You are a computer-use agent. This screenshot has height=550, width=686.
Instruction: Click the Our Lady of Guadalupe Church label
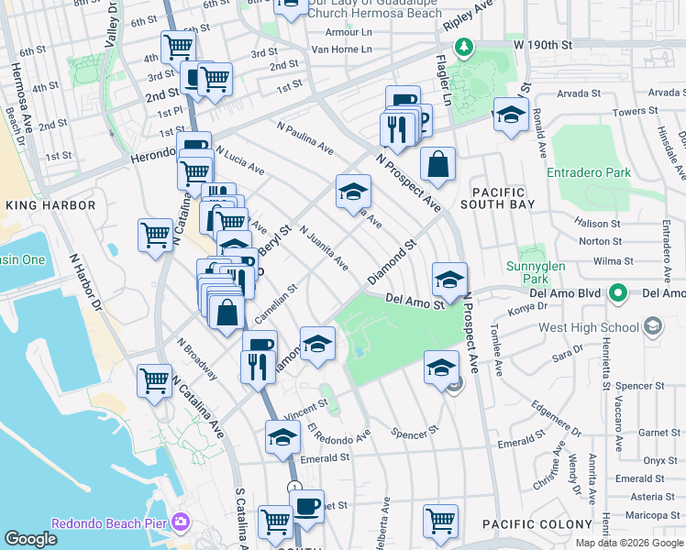[x=374, y=8]
